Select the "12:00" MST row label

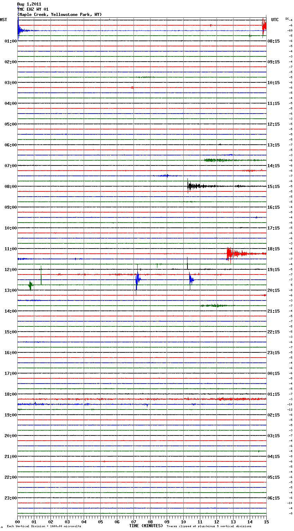point(11,270)
